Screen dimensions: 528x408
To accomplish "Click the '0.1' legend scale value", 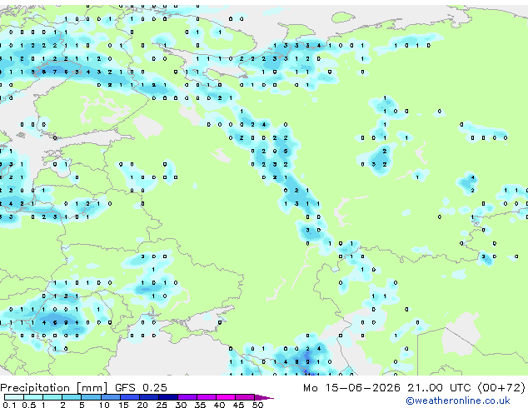I will click(9, 405).
